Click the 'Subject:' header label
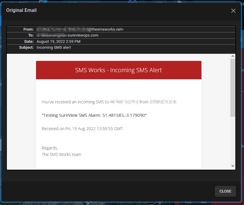This screenshot has width=244, height=205. pos(26,48)
